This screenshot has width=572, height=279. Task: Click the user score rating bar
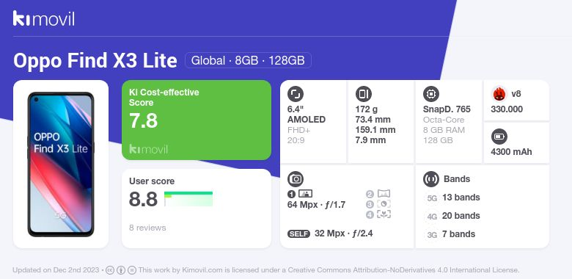[x=188, y=199]
